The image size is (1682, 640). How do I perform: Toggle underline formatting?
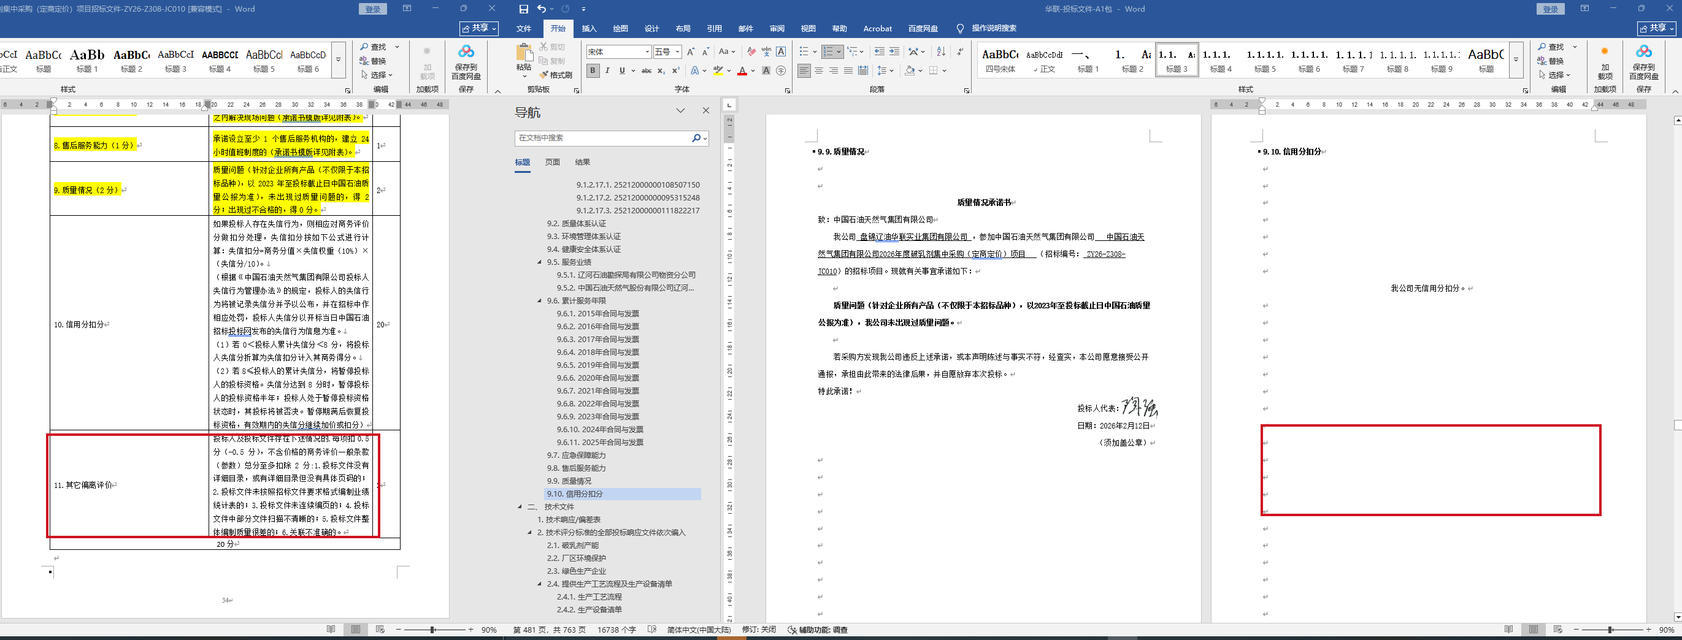(622, 70)
